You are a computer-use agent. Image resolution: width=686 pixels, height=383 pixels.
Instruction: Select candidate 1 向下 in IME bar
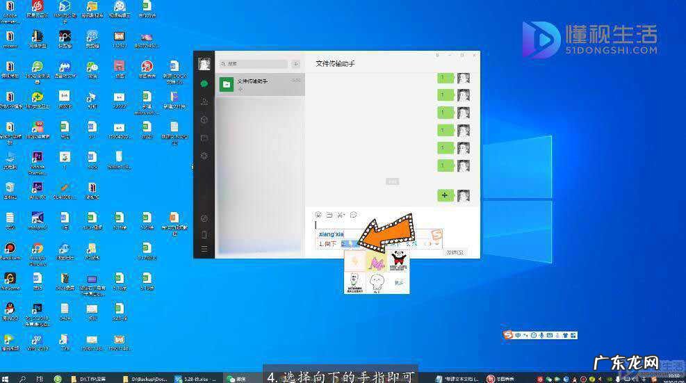pos(327,244)
